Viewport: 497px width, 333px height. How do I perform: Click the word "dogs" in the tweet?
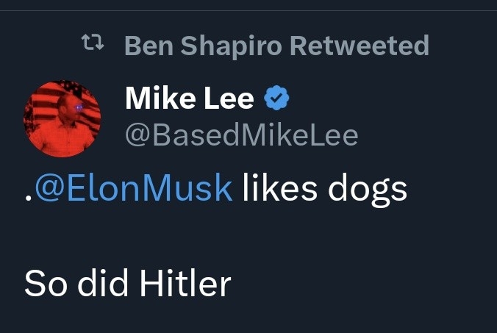click(368, 188)
